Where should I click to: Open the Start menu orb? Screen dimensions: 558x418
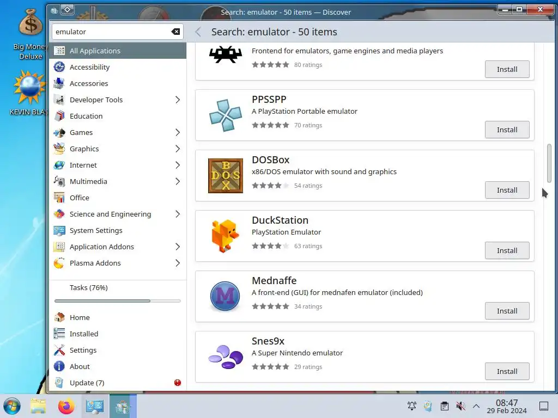(x=12, y=406)
